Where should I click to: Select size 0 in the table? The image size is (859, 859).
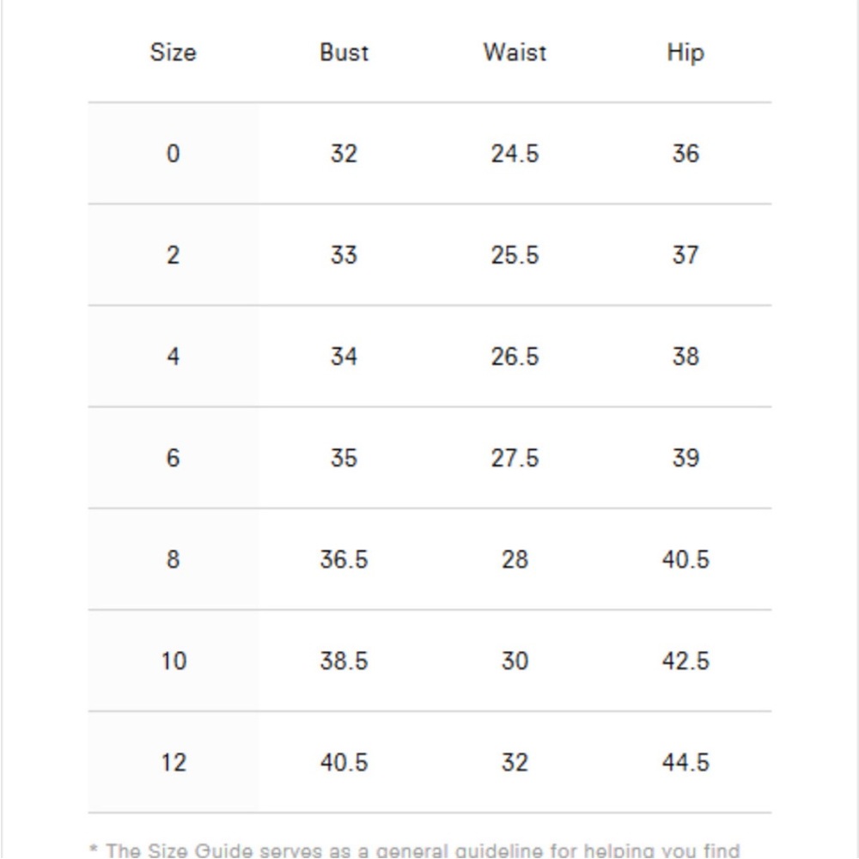coord(174,154)
